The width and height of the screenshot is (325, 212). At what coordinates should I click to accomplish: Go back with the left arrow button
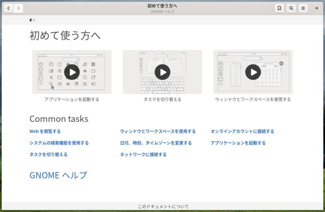[8, 8]
